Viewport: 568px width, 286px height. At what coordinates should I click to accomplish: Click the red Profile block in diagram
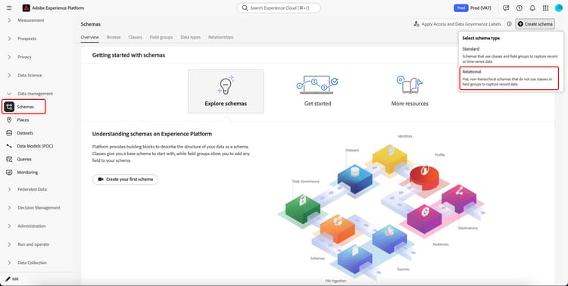click(425, 178)
